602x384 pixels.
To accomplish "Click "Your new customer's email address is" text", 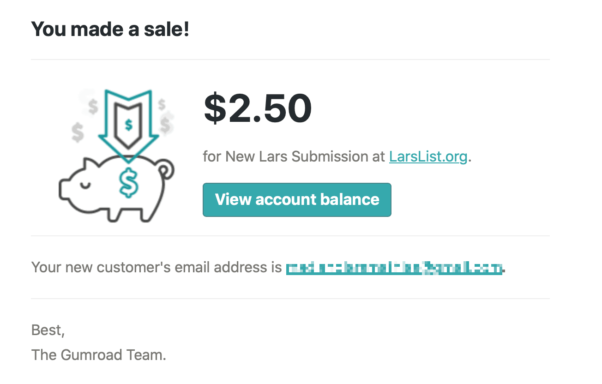I will click(156, 267).
